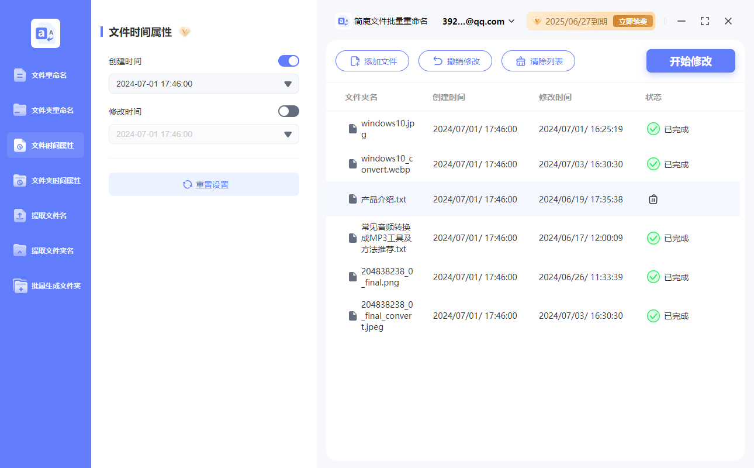
Task: Click file icon next to windows10.jpg
Action: [352, 129]
